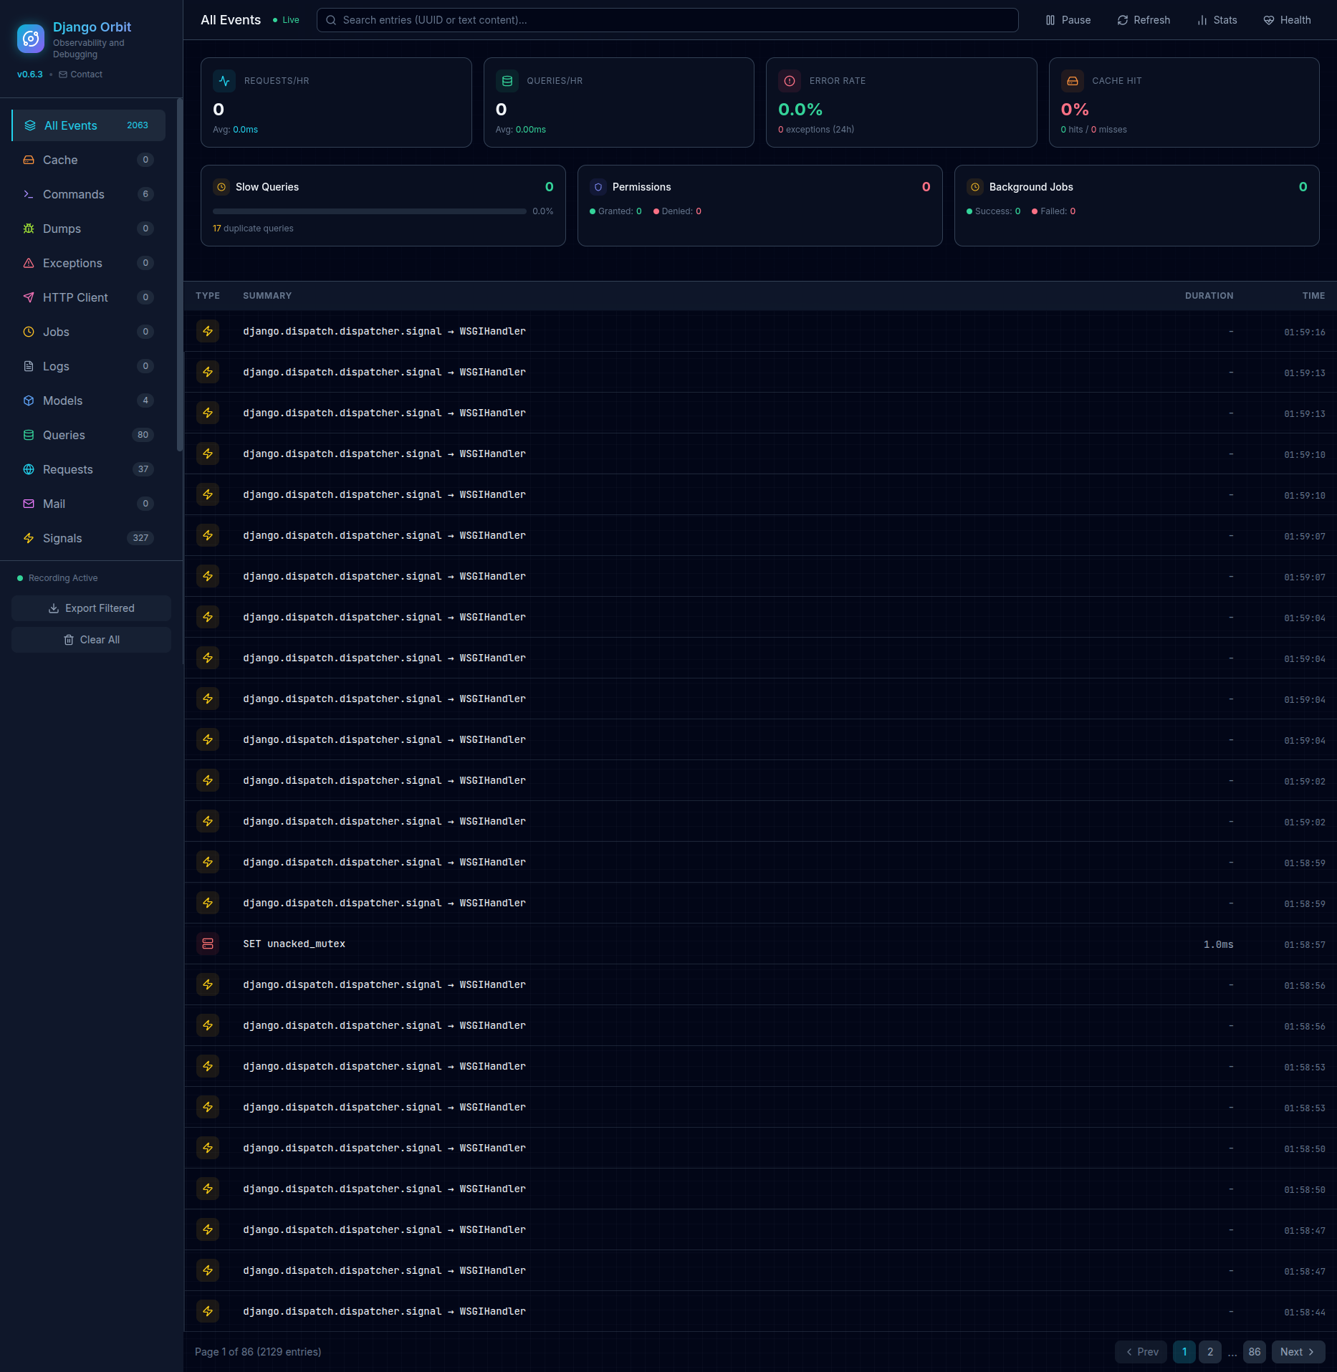Pause the live event stream
Viewport: 1337px width, 1372px height.
coord(1068,20)
